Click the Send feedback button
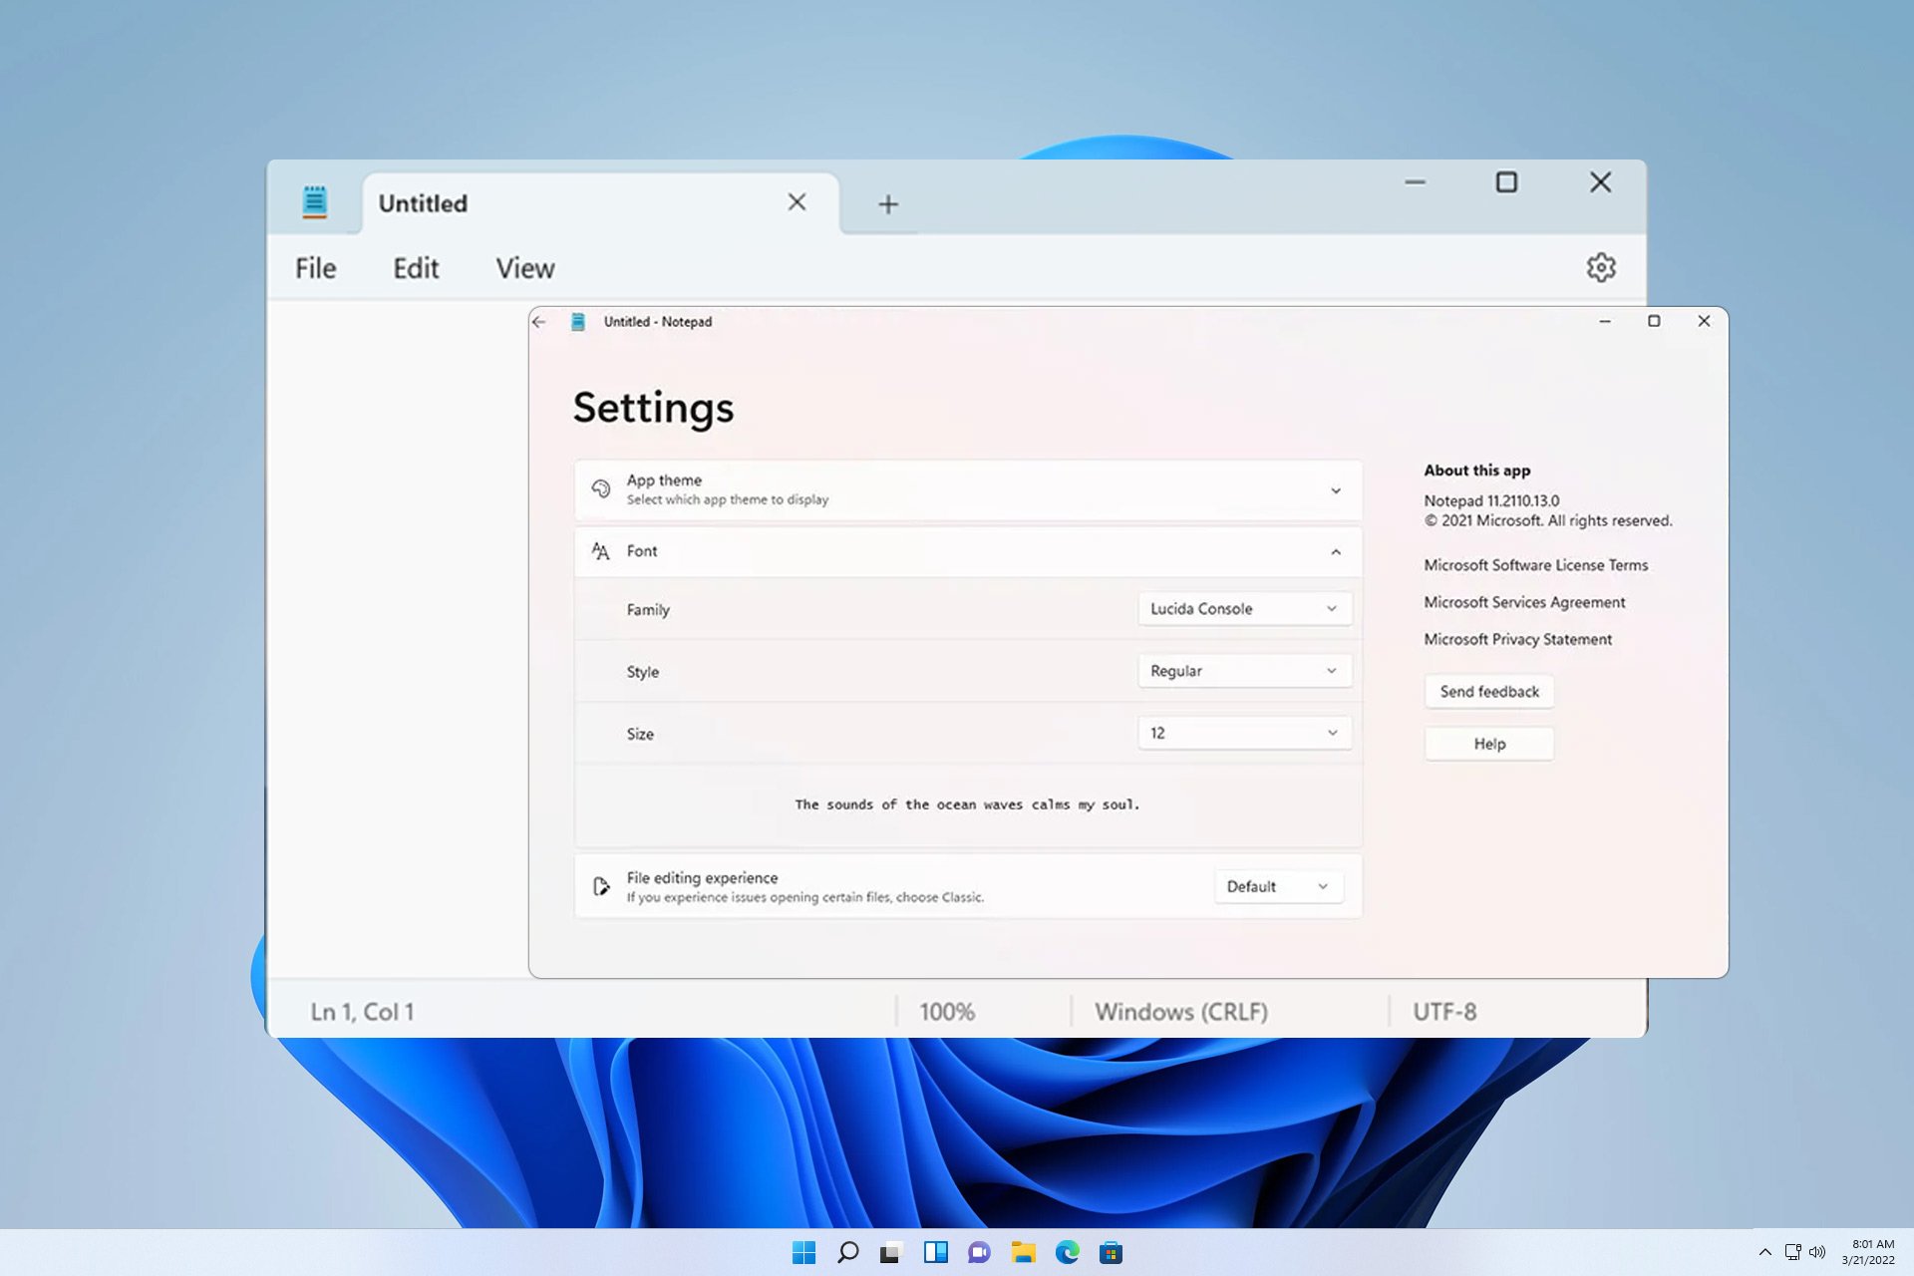 [1488, 691]
